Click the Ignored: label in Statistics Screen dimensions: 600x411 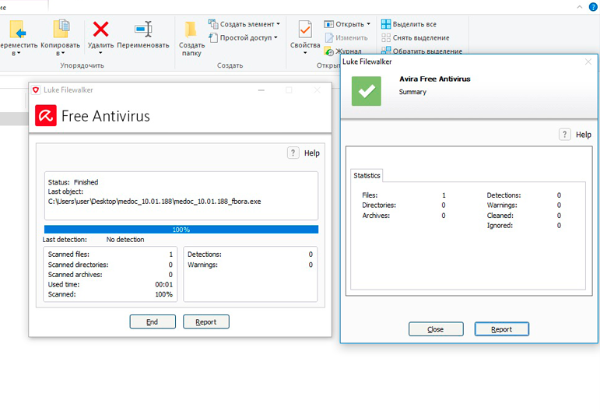[500, 226]
